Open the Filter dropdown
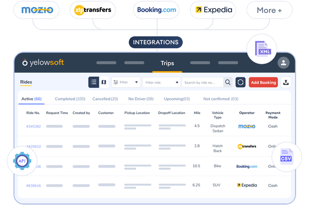 pyautogui.click(x=126, y=82)
